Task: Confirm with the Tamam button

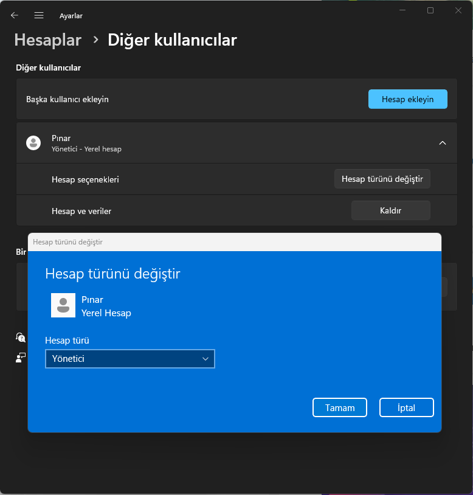Action: click(x=340, y=407)
